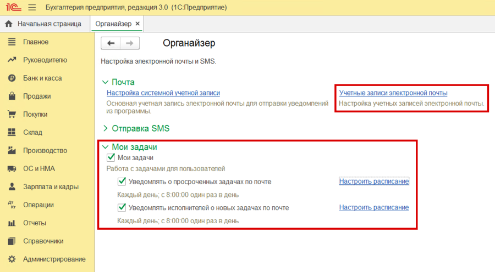
Task: Collapse the Почта section
Action: point(106,82)
